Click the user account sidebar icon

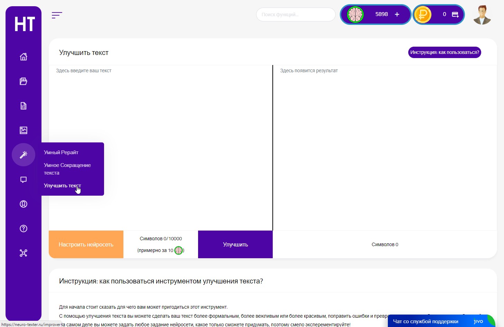click(x=24, y=204)
